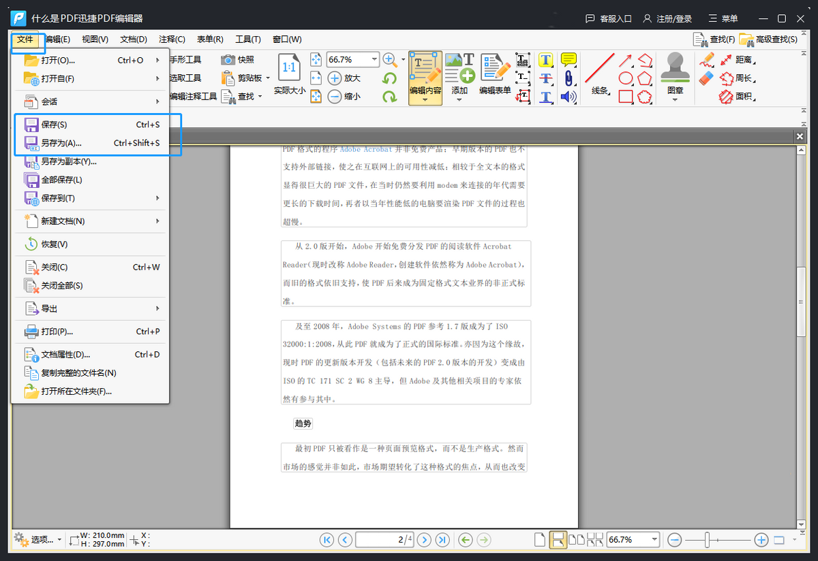Viewport: 818px width, 561px height.
Task: Click the Edit Form (编辑表单) icon
Action: coord(495,68)
